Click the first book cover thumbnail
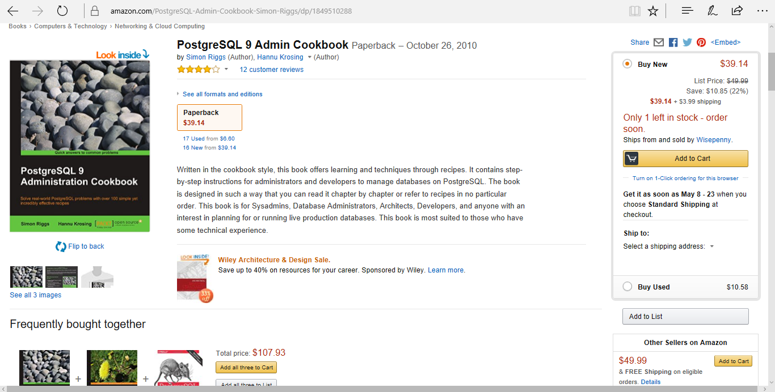This screenshot has width=775, height=392. (x=26, y=277)
